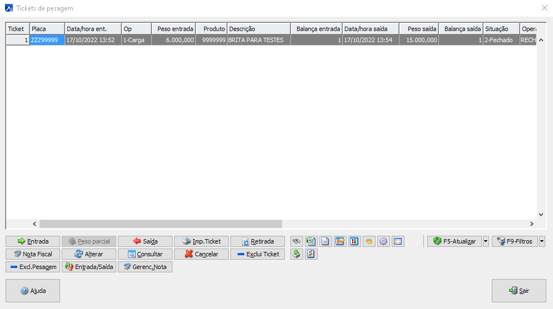Image resolution: width=553 pixels, height=309 pixels.
Task: Click the vertical scrollbar up arrow
Action: tap(541, 40)
